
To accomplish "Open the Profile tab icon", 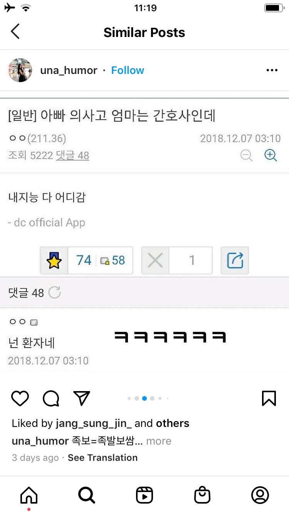I will tap(260, 495).
